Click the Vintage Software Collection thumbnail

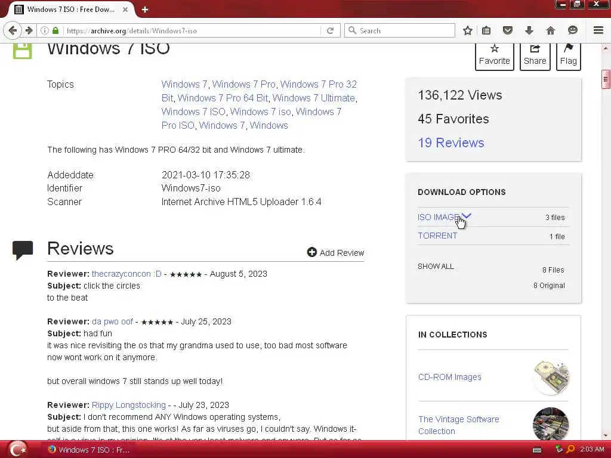pos(551,424)
